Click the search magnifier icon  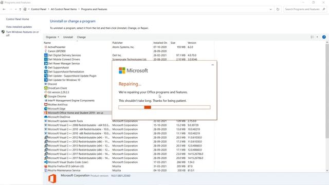(x=324, y=9)
